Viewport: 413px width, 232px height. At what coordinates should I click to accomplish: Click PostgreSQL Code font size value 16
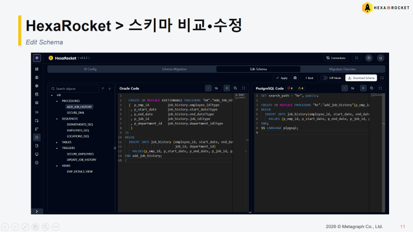[x=353, y=88]
